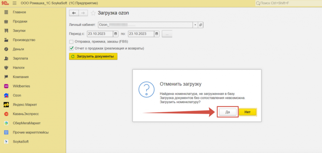Open the selected Личный кабинет record
Viewport: 322px width, 153px height.
tap(201, 25)
